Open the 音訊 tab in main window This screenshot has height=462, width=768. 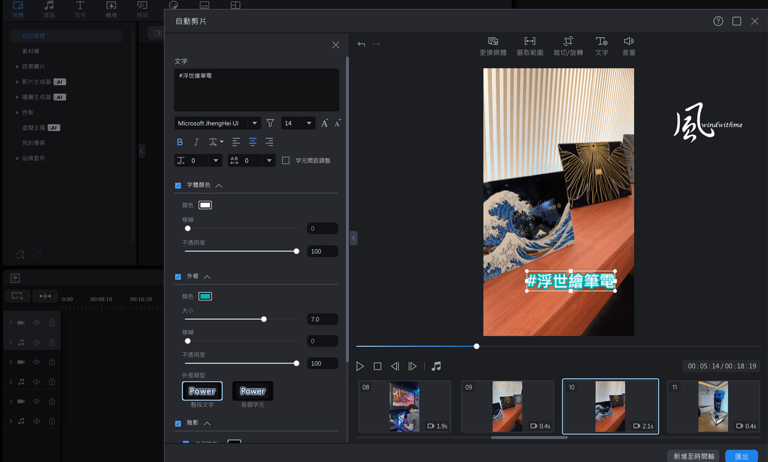coord(49,9)
